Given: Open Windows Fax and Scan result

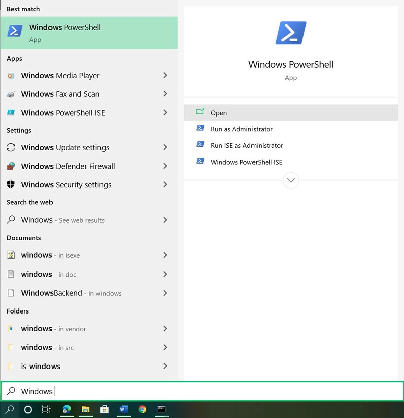Looking at the screenshot, I should point(89,94).
